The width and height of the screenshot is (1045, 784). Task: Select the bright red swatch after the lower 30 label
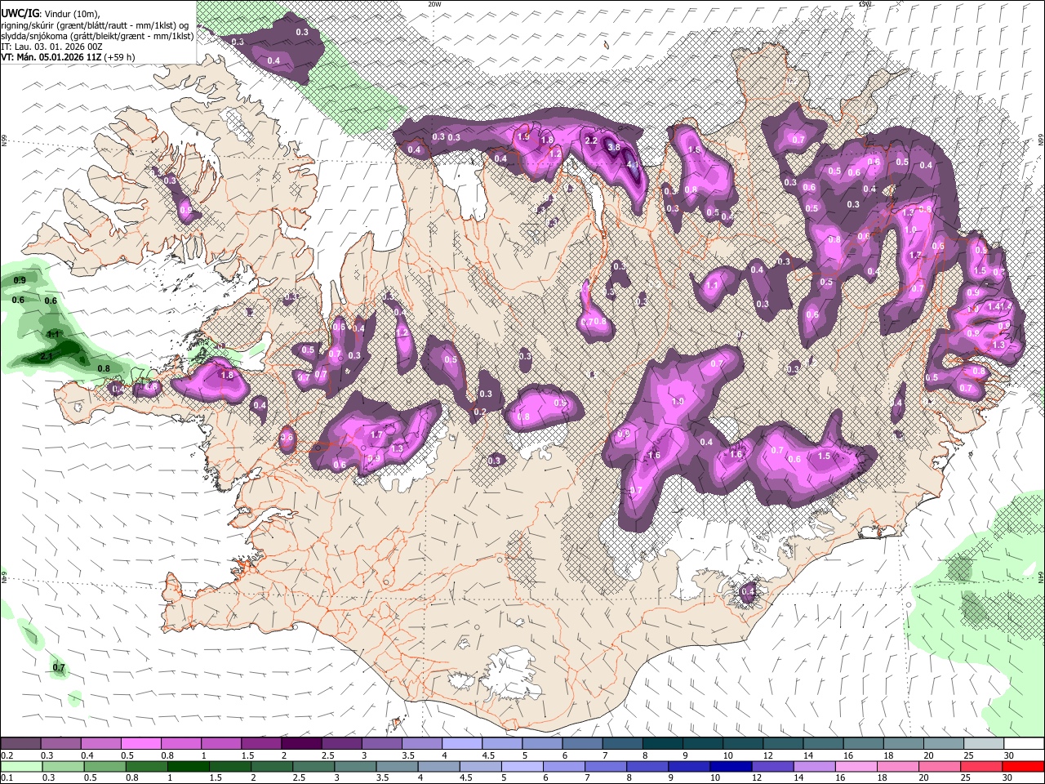1023,766
